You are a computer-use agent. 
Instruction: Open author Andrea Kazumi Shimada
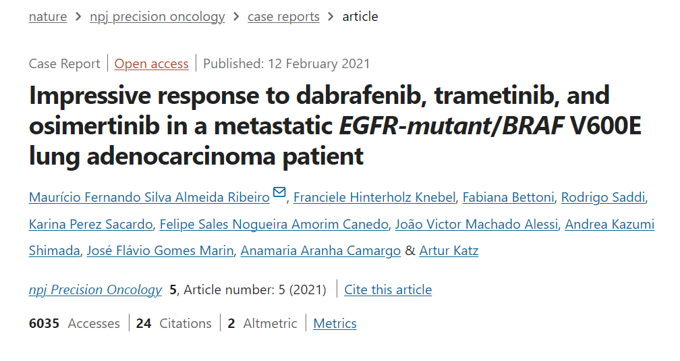tap(609, 224)
